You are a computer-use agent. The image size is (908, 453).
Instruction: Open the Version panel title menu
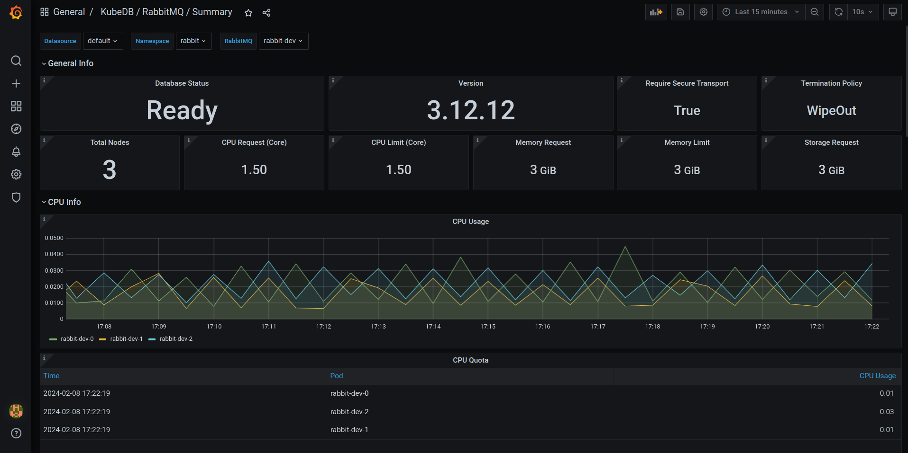pos(471,83)
